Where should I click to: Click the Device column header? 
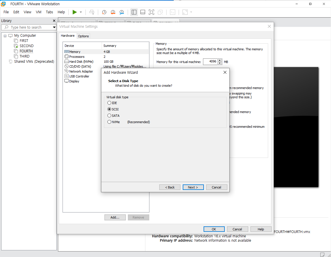[82, 46]
